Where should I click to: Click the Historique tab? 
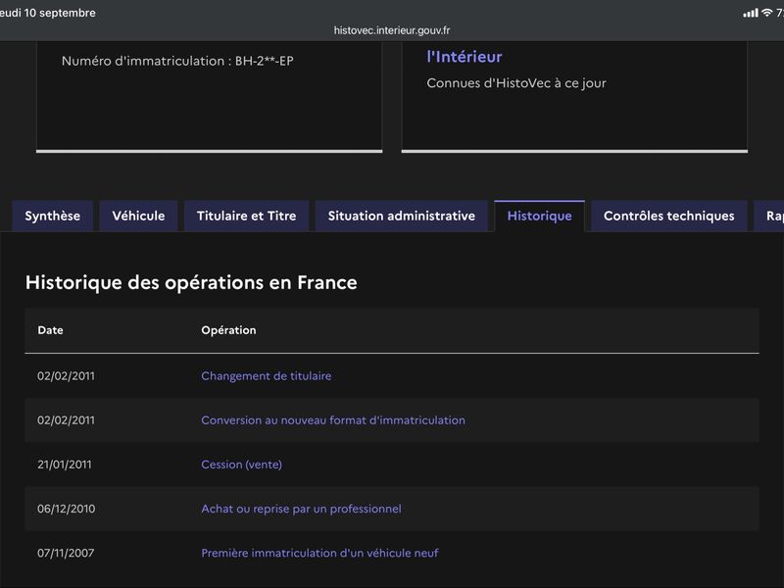pos(540,216)
